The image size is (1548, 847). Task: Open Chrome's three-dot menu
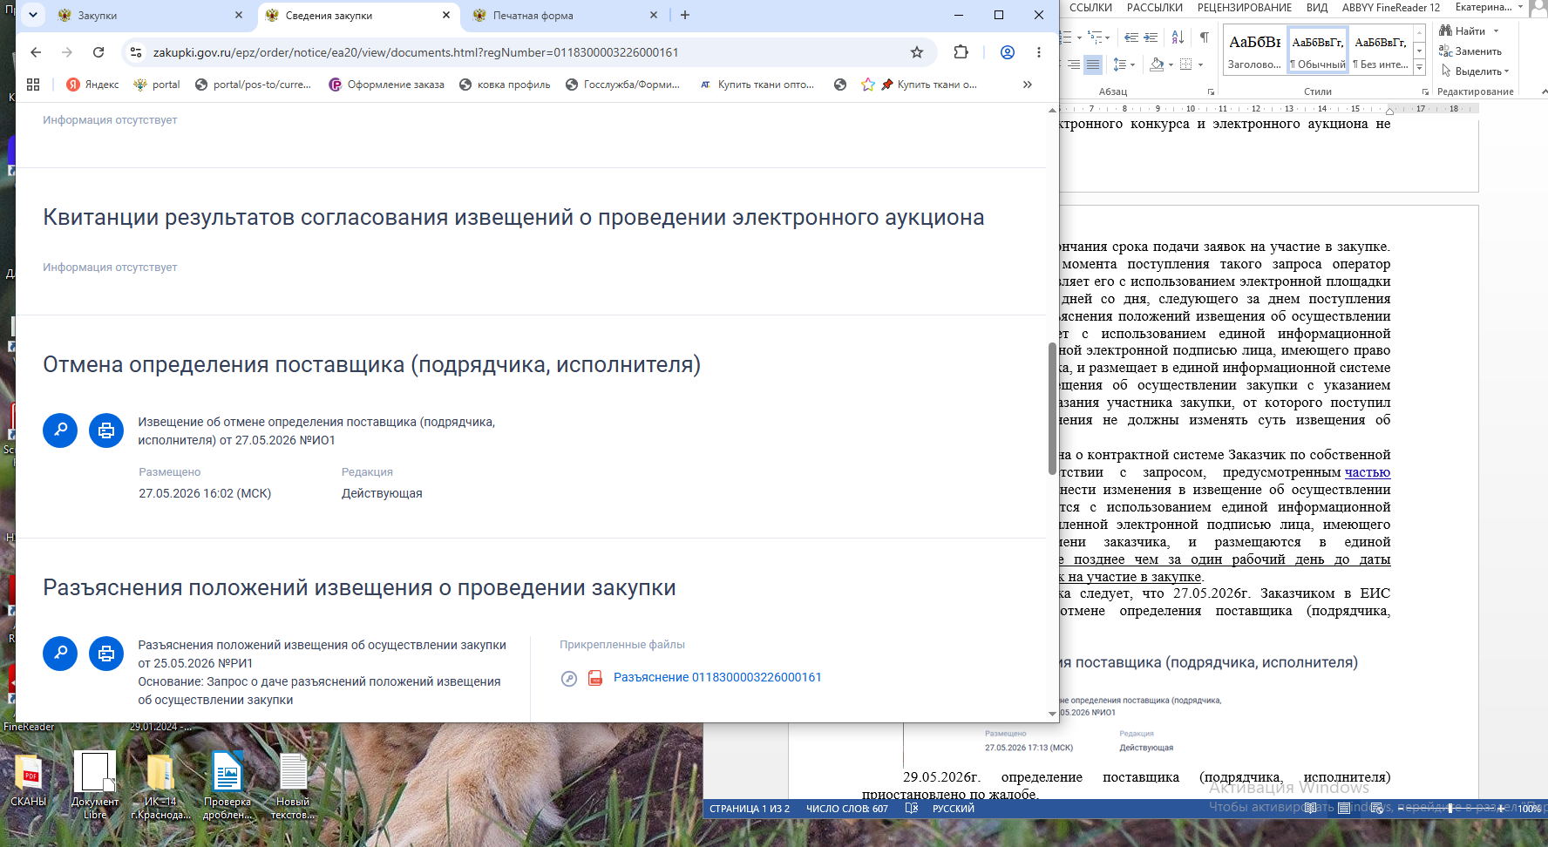[1039, 52]
